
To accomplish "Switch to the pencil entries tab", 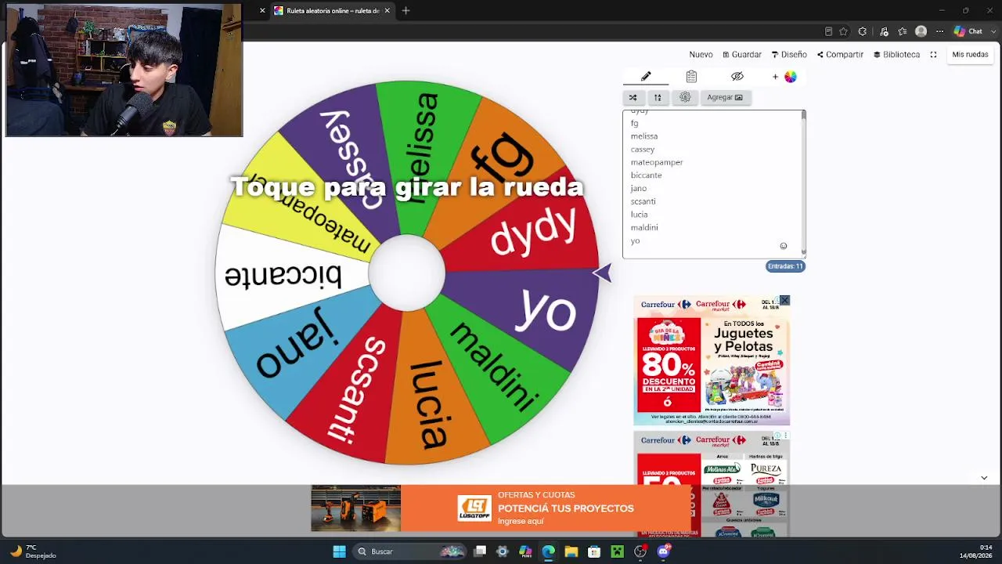I will (x=646, y=76).
